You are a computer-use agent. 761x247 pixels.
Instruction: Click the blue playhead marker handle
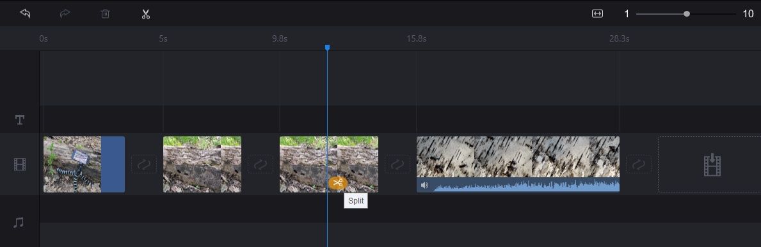tap(327, 47)
